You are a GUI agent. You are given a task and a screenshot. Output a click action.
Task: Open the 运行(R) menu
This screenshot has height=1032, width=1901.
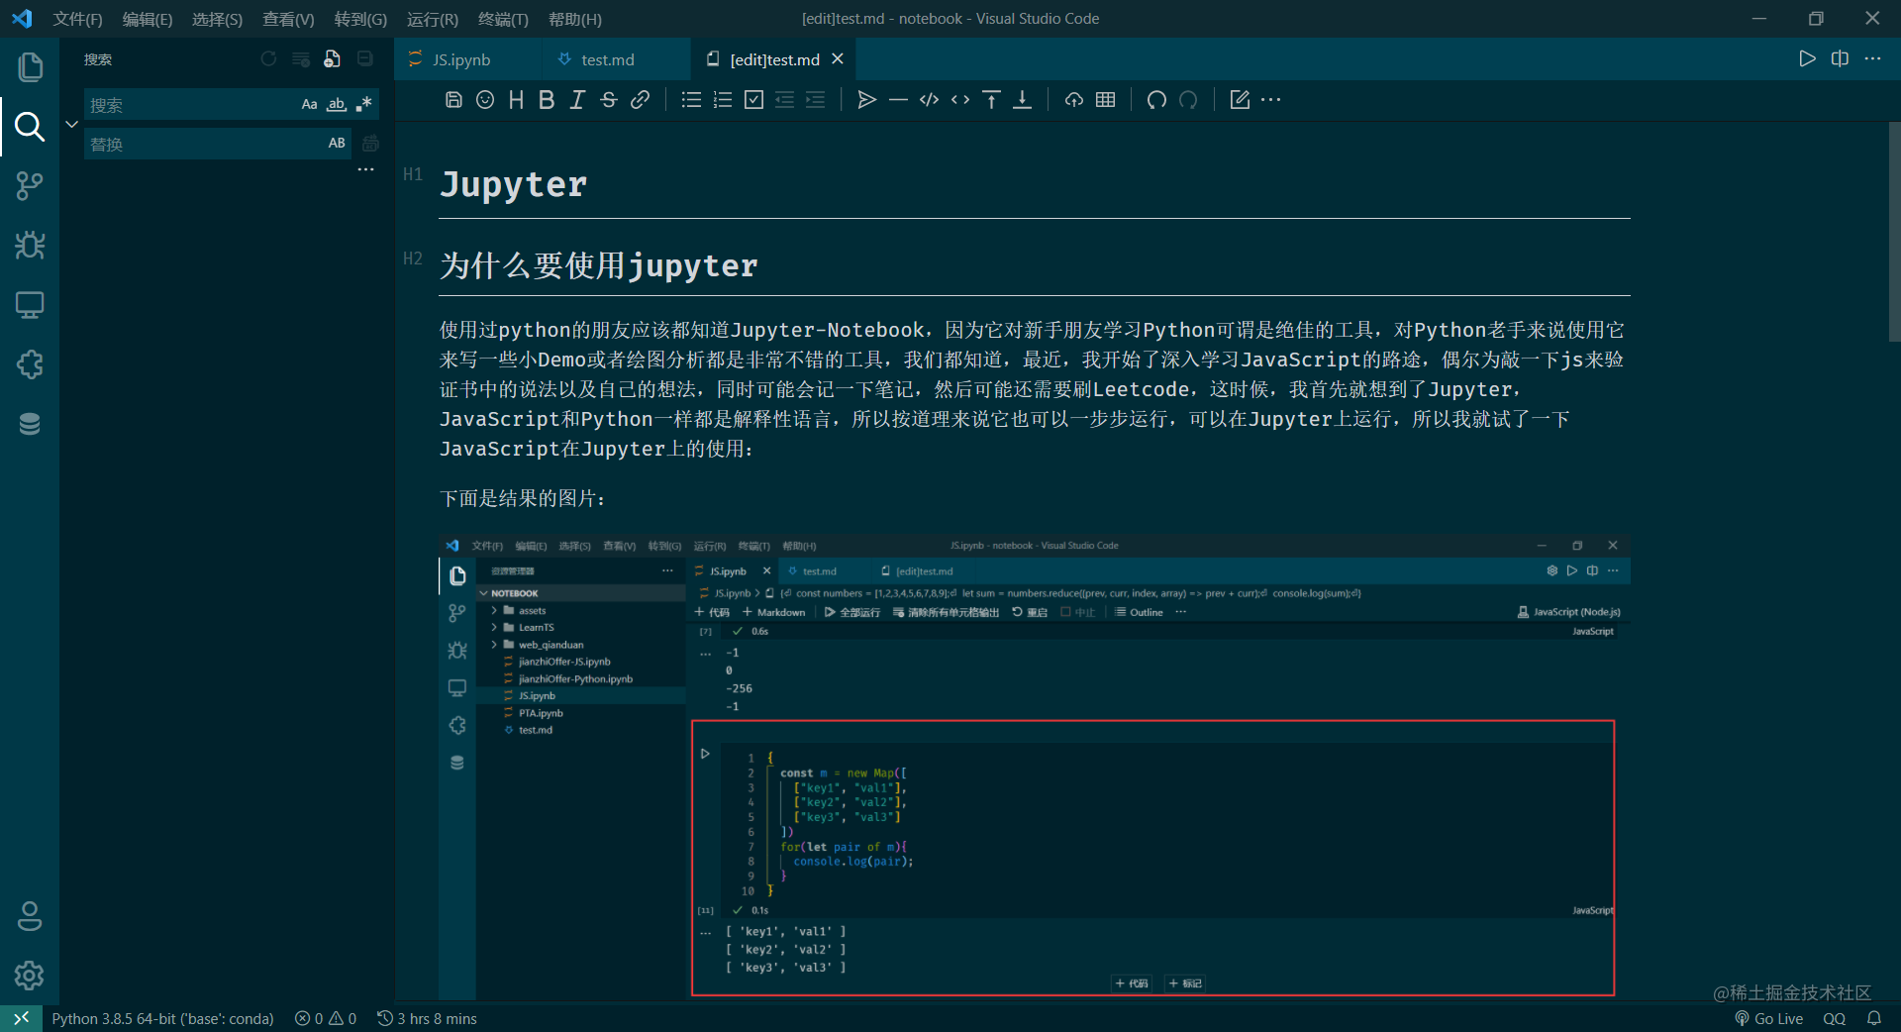coord(432,19)
